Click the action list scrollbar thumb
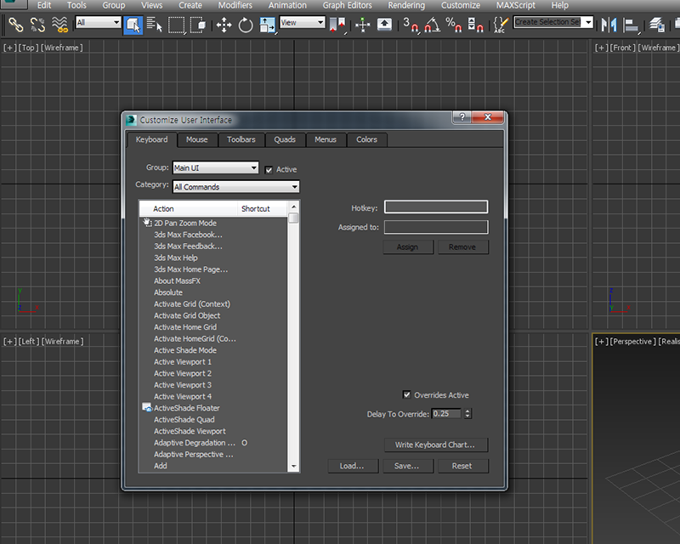Viewport: 680px width, 544px height. pos(293,218)
